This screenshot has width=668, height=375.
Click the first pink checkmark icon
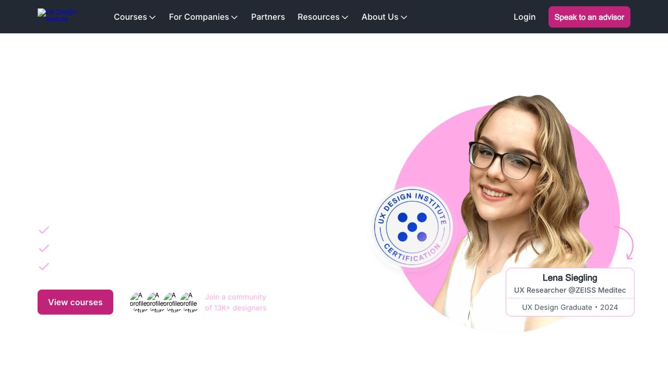point(44,230)
